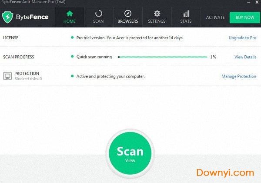Click the big green Scan View button
This screenshot has height=183, width=261.
pos(130,153)
